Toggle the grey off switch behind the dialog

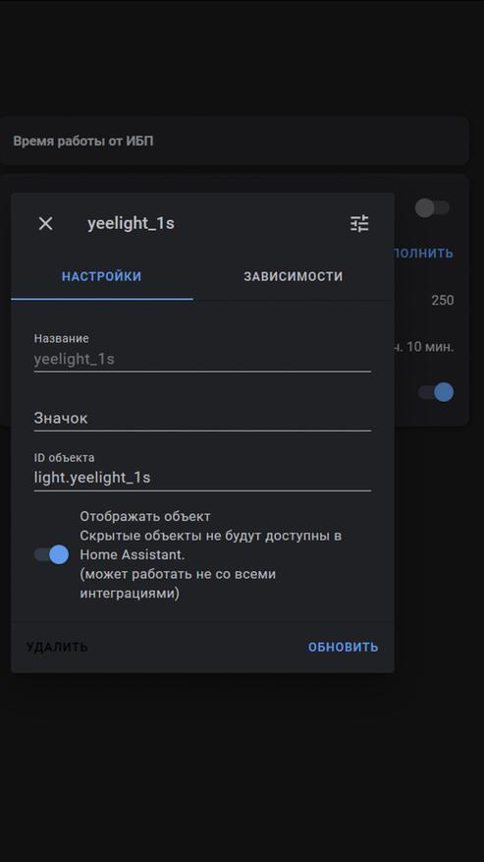[432, 207]
